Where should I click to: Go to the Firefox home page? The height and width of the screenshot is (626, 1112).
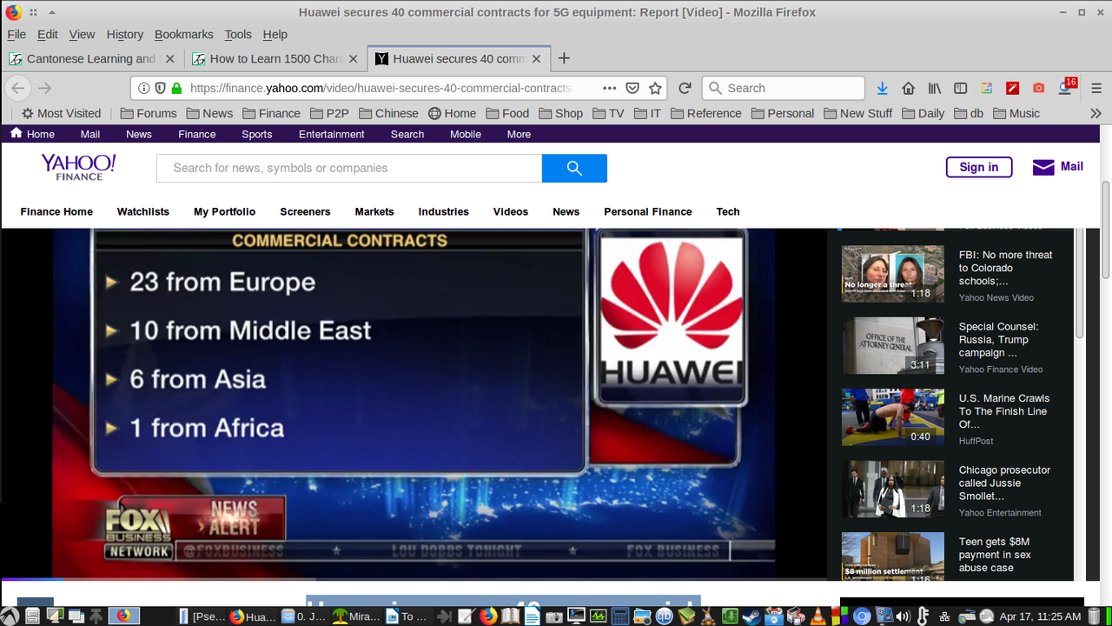909,88
